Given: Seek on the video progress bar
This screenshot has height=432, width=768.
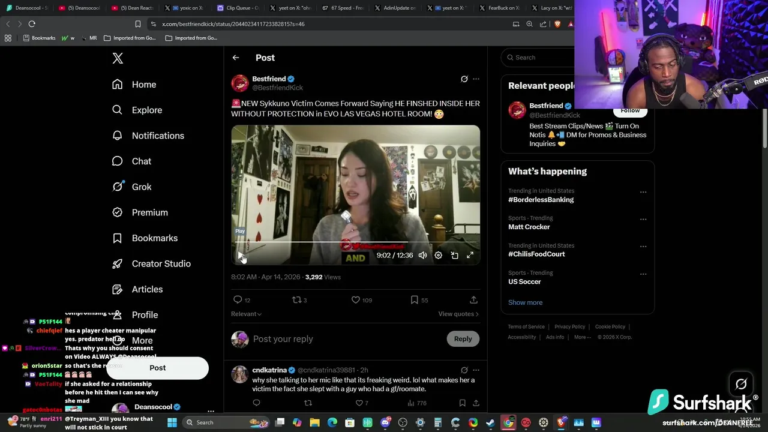Looking at the screenshot, I should click(355, 242).
